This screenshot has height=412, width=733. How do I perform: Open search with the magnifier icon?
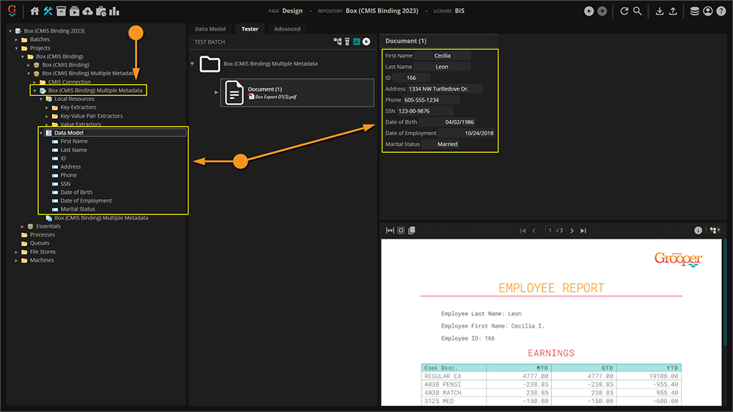pos(638,11)
